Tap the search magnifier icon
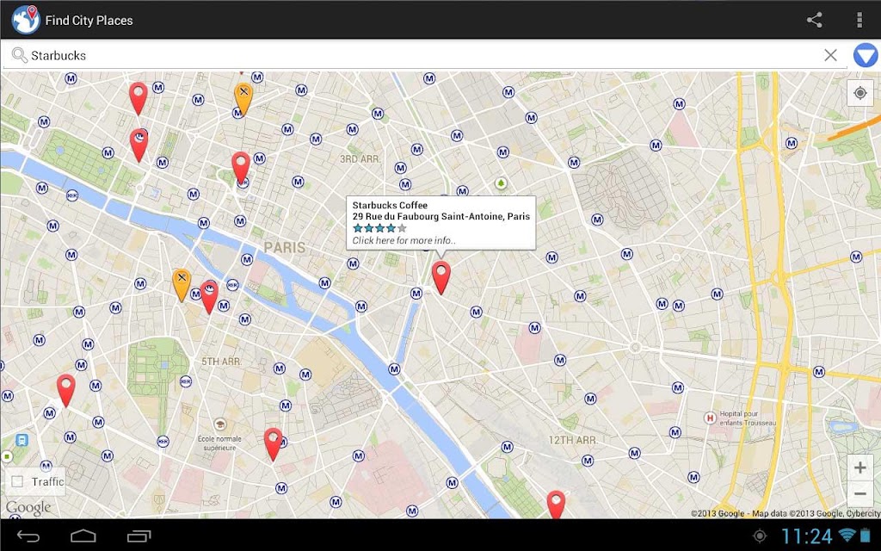881x551 pixels. [x=20, y=55]
